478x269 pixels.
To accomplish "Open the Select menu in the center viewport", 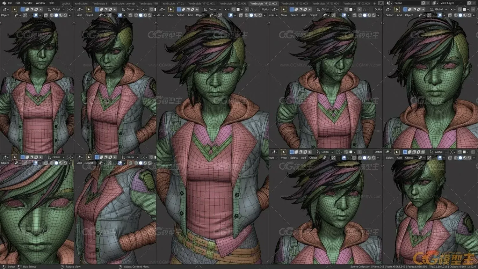I will click(x=181, y=15).
